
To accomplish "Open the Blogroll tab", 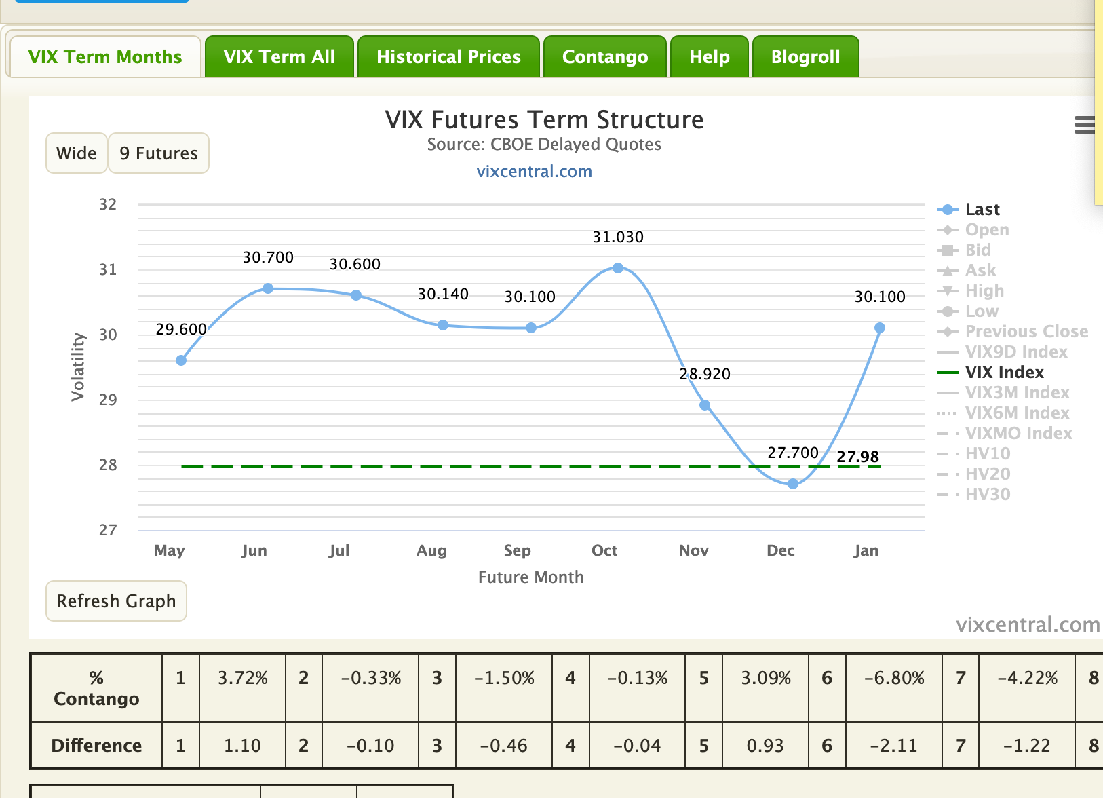I will [806, 57].
